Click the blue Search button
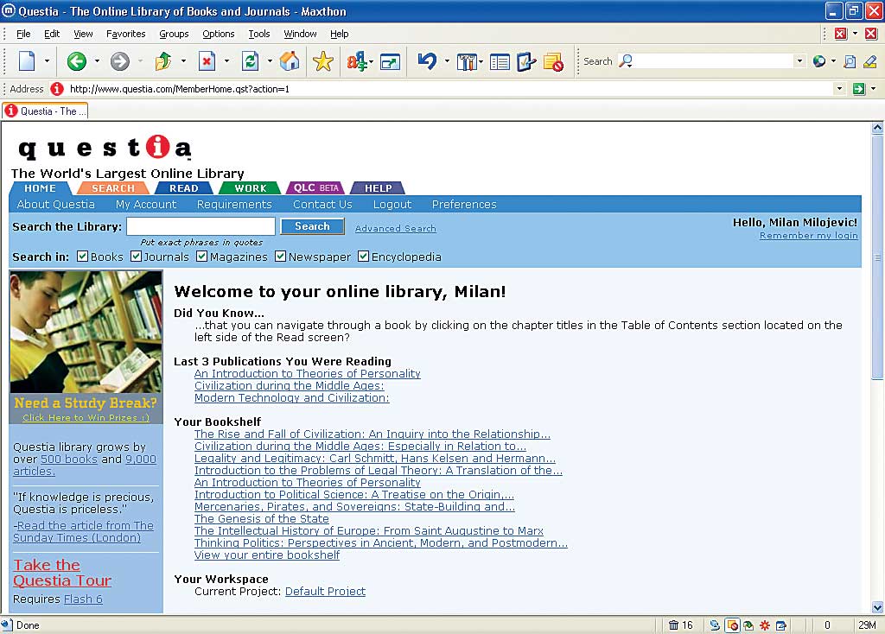This screenshot has width=885, height=634. [312, 226]
